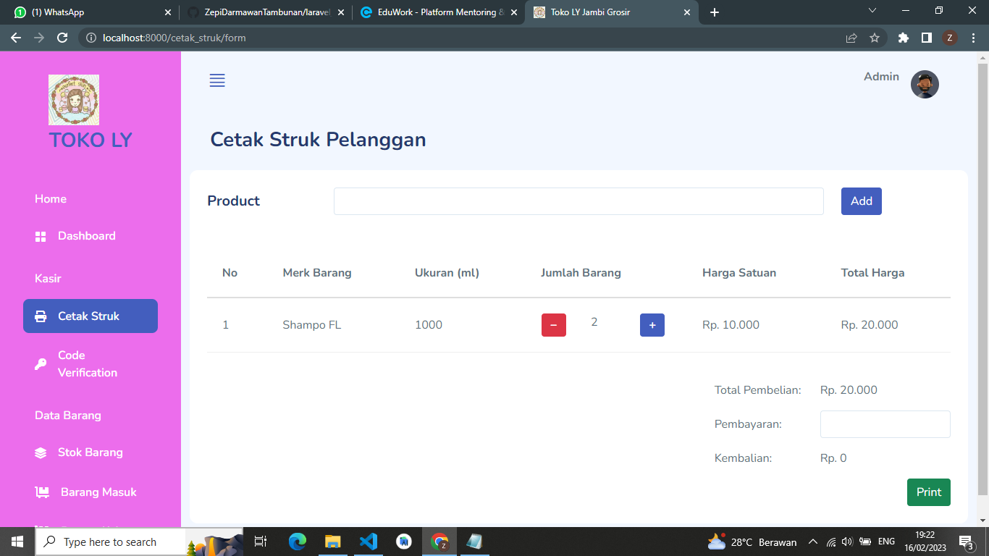Open the browser extensions puzzle icon

[x=902, y=38]
